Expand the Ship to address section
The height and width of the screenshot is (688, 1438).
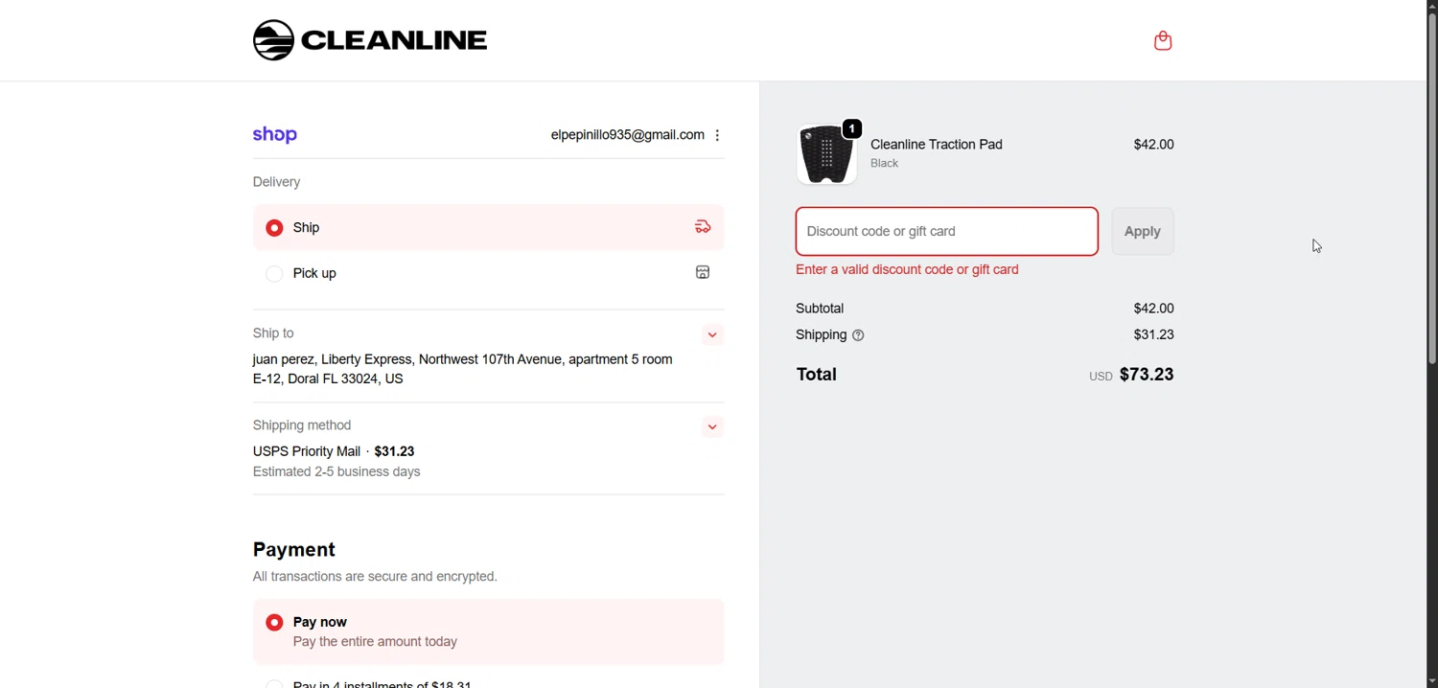click(712, 334)
